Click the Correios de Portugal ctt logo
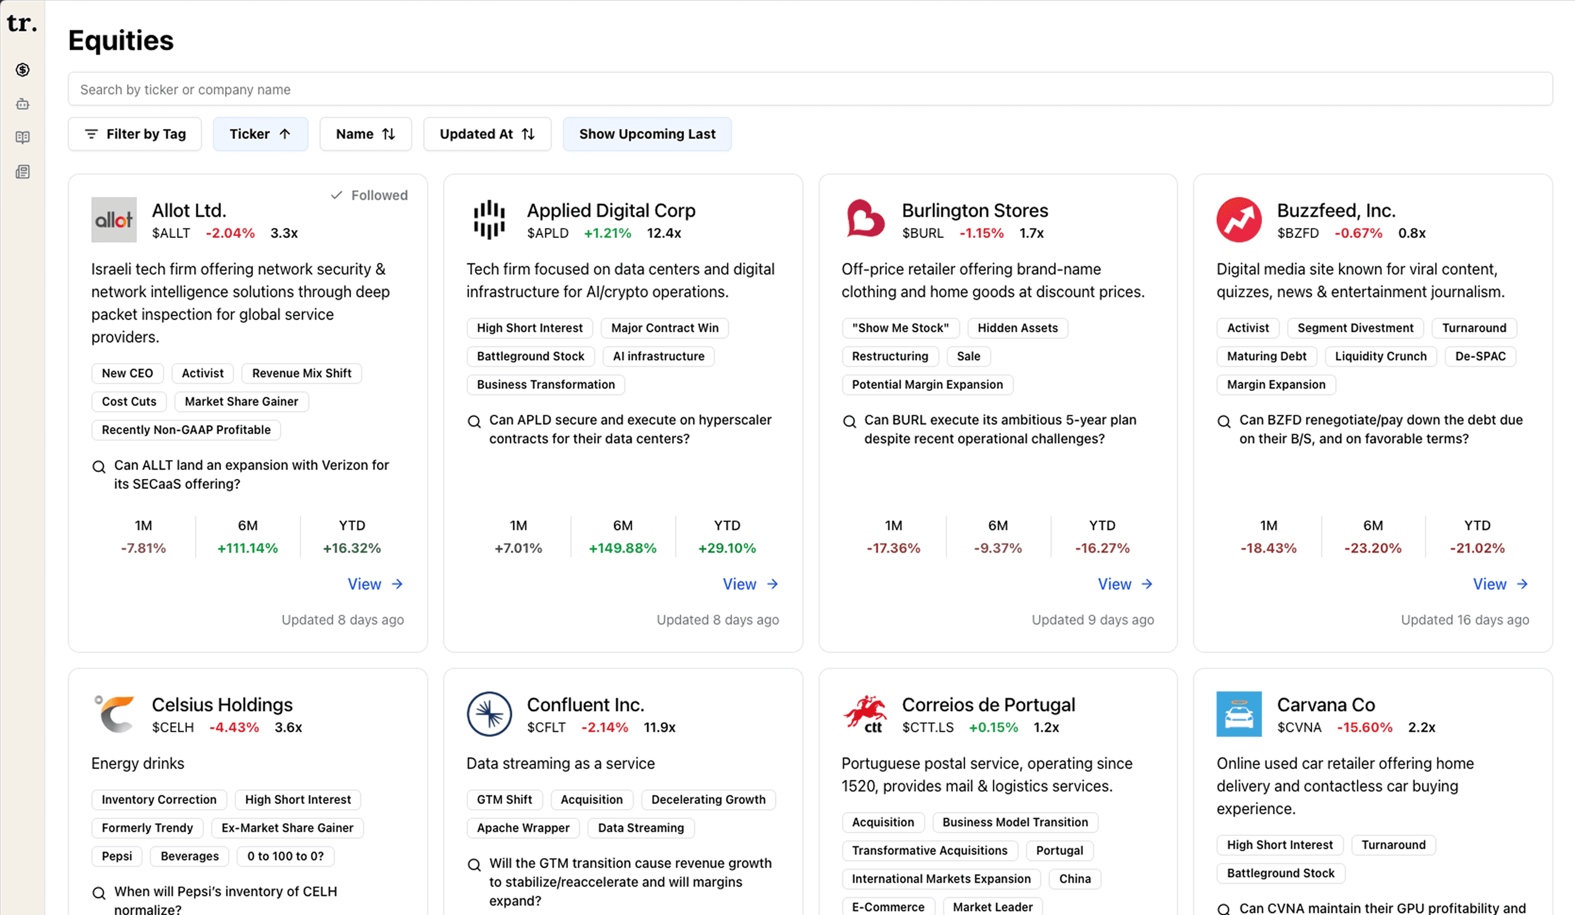1575x915 pixels. pos(864,714)
